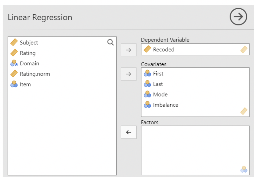
Task: Select Rating.norm in the variable list
Action: (35, 74)
